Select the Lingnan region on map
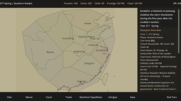This screenshot has height=101, width=181. tap(81, 81)
